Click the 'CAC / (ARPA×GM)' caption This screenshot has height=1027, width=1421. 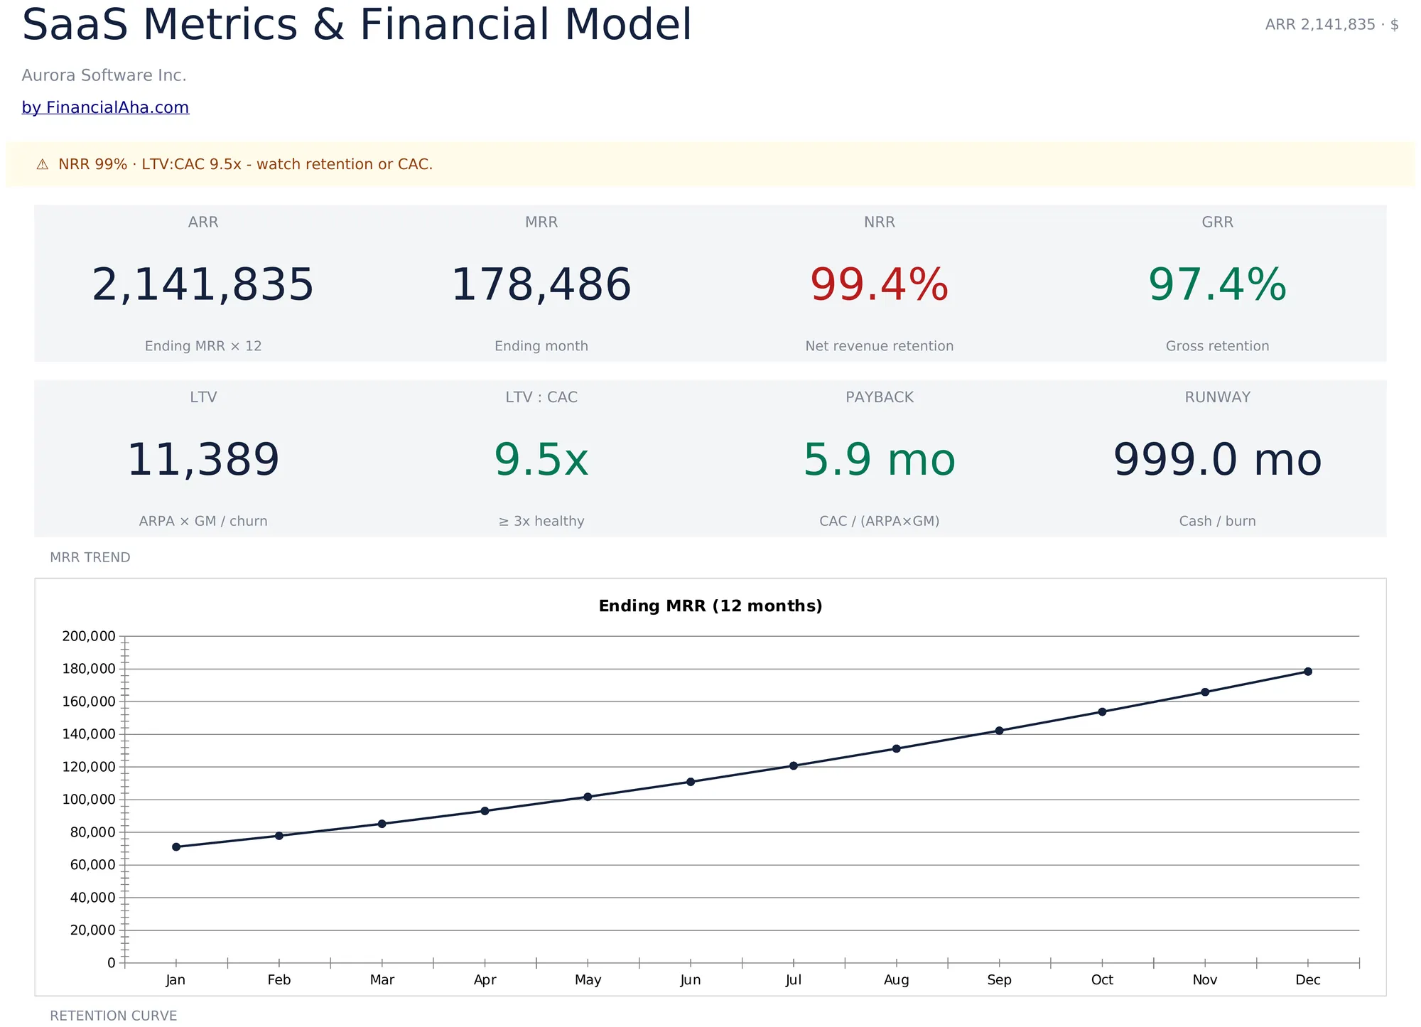[880, 521]
